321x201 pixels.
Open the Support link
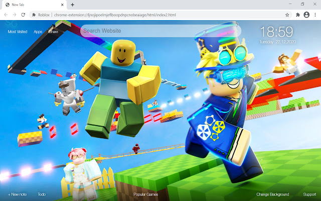click(309, 194)
